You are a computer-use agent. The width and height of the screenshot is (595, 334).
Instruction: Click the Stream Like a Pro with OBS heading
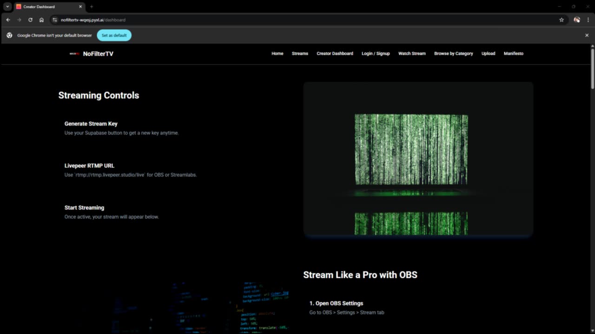[360, 275]
